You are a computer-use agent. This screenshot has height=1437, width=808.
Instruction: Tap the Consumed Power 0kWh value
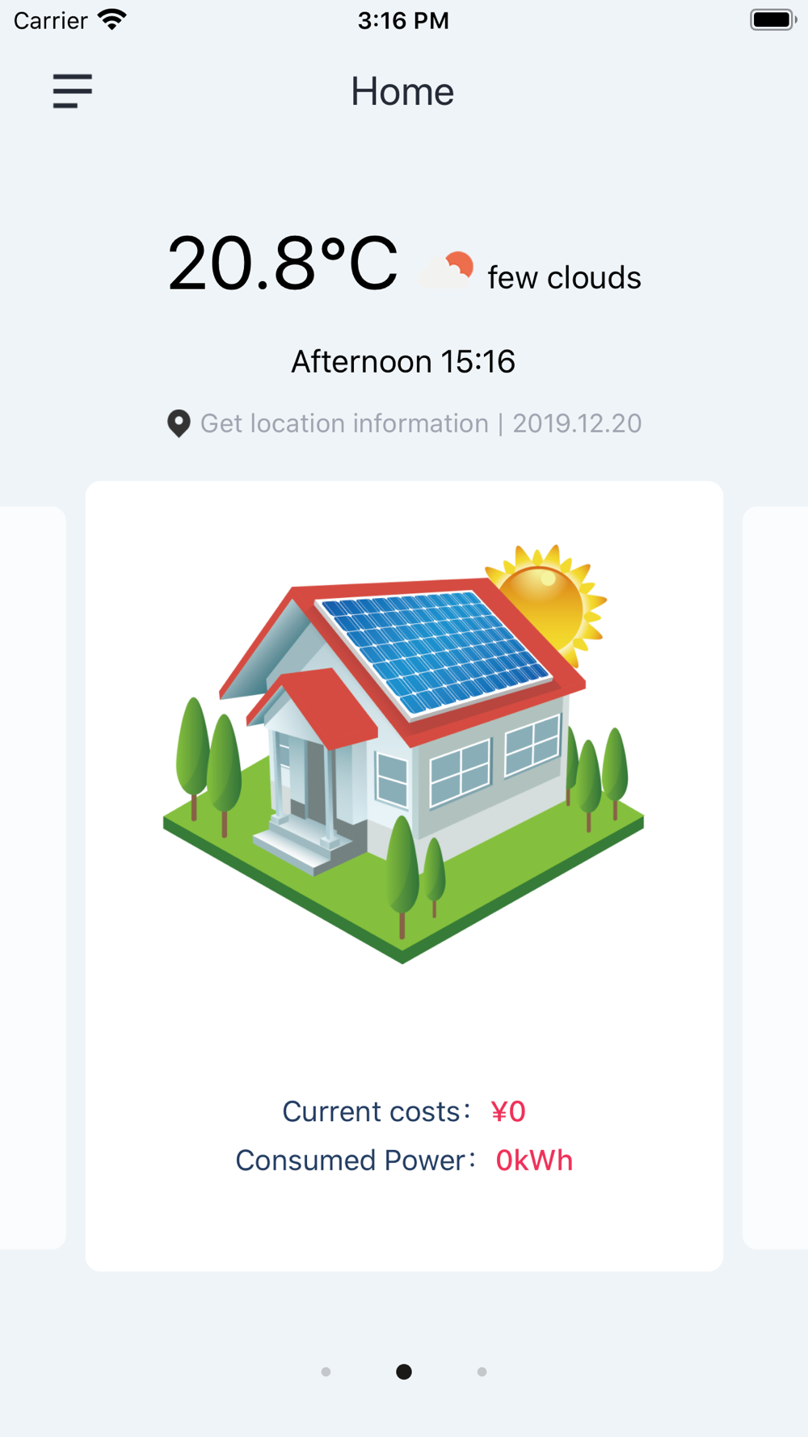(x=534, y=1161)
